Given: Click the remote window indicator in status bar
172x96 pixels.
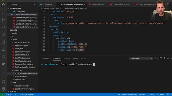Looking at the screenshot, I should pos(2,94).
